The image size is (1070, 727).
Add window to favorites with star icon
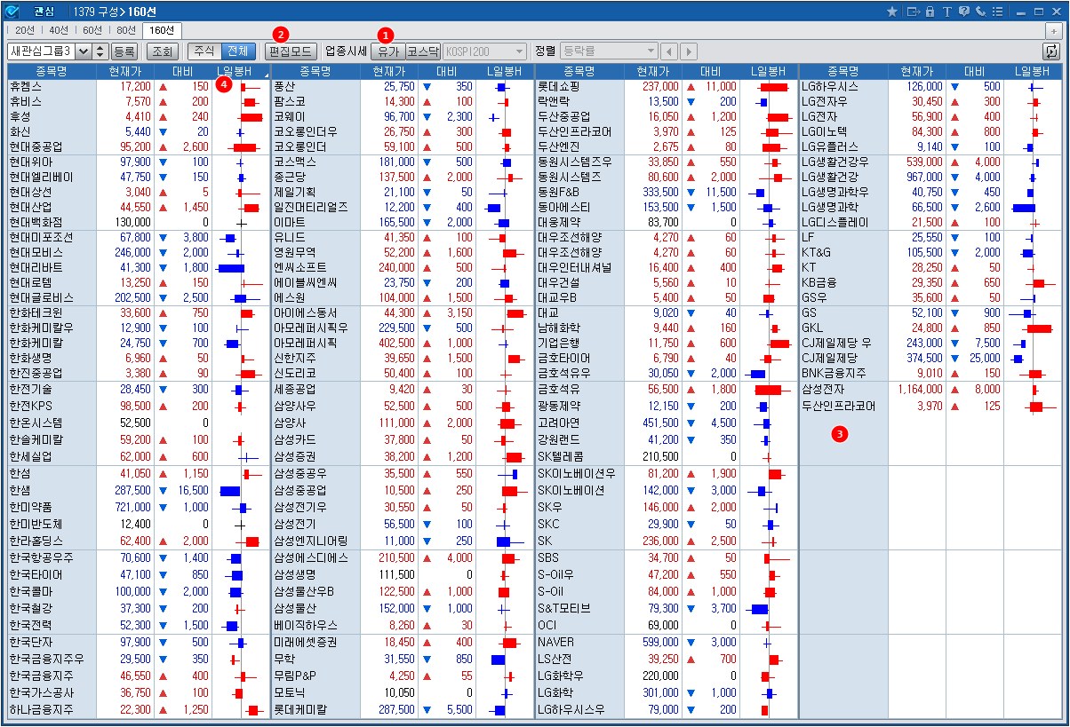892,12
